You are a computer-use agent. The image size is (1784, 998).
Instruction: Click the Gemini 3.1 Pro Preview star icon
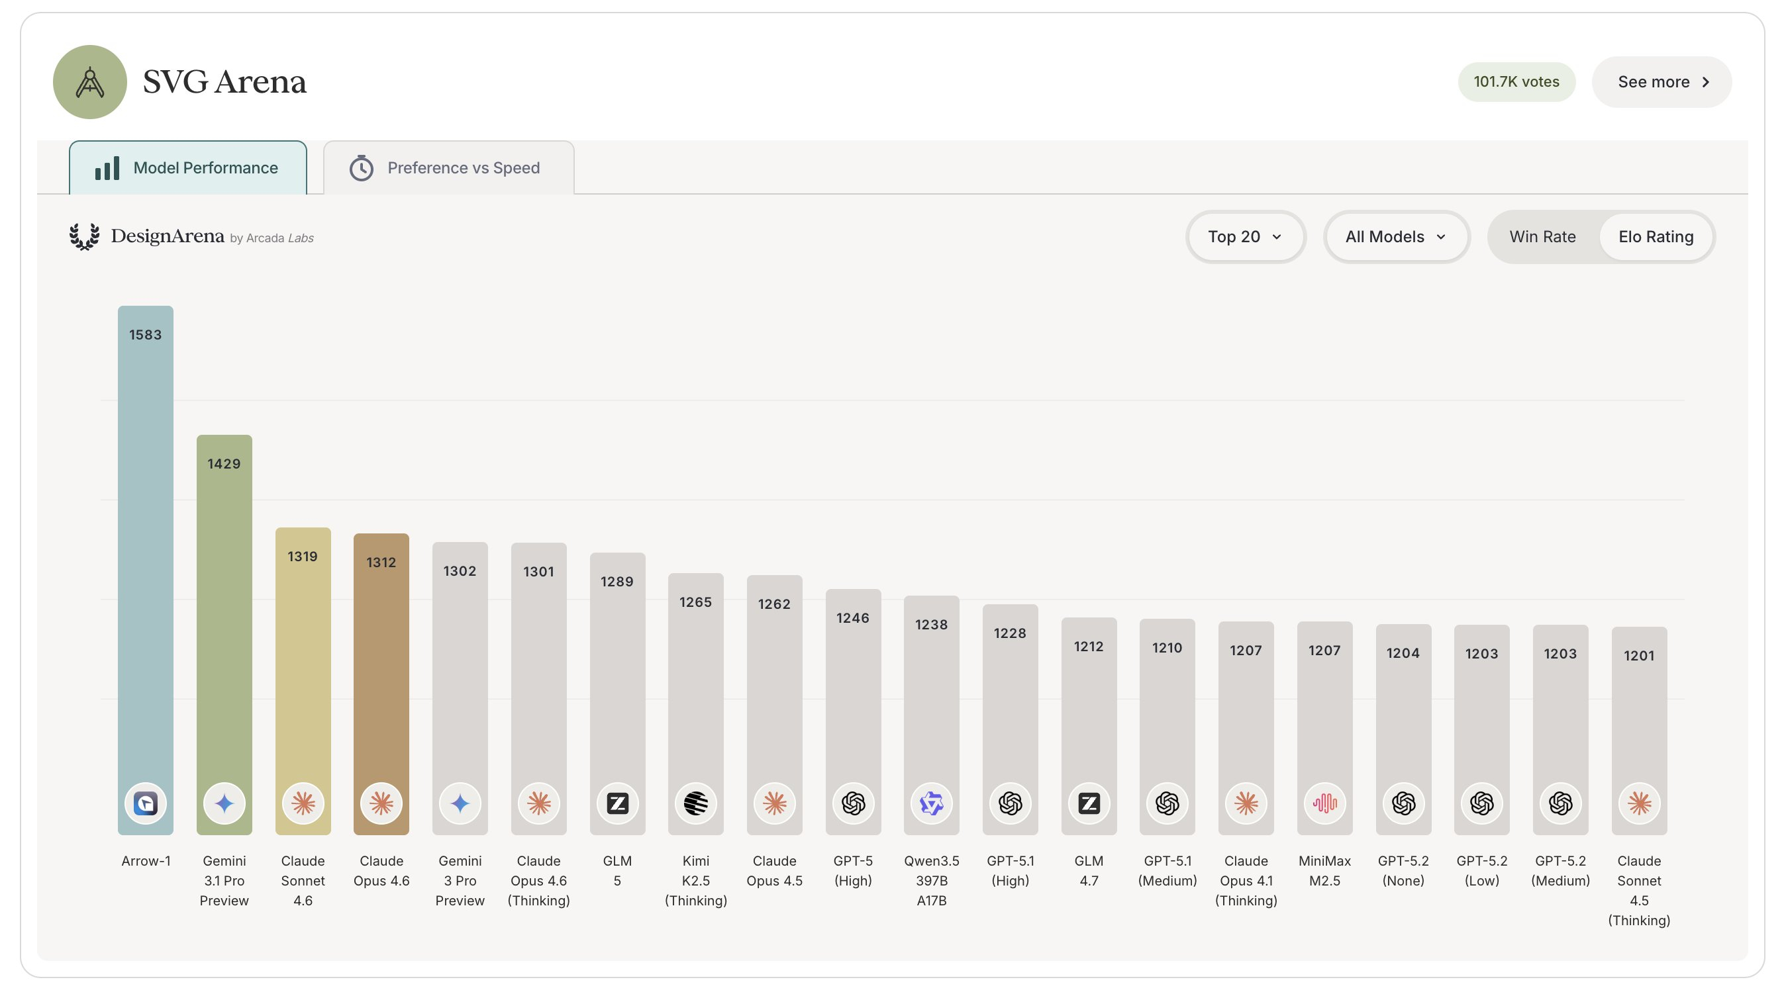coord(224,803)
